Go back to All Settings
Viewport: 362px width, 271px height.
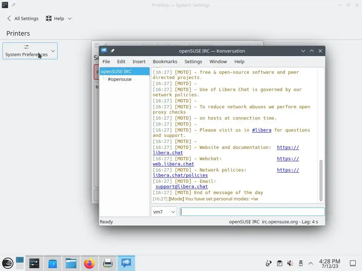tap(23, 18)
